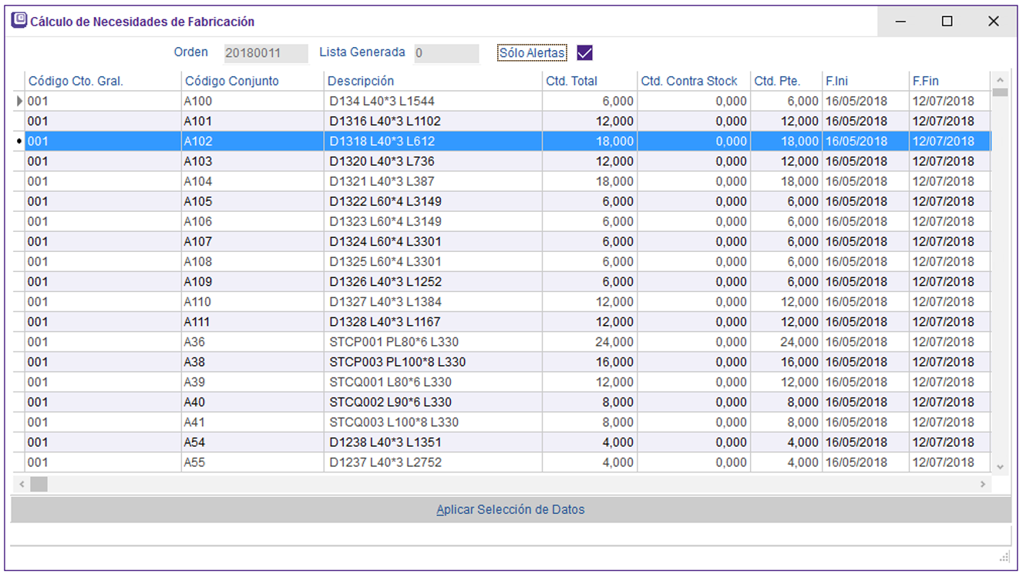
Task: Click the Descripción column header
Action: (361, 81)
